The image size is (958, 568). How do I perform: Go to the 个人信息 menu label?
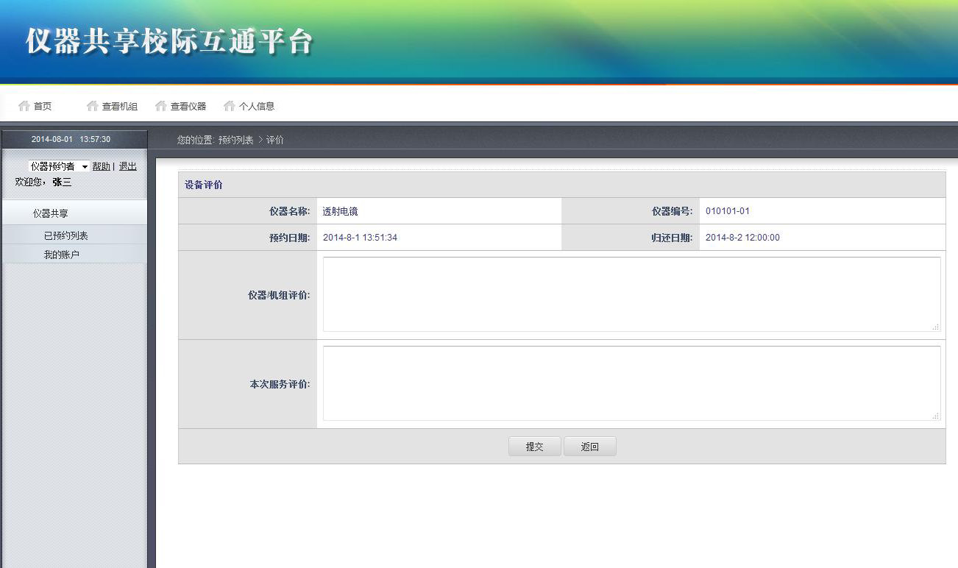click(x=257, y=106)
